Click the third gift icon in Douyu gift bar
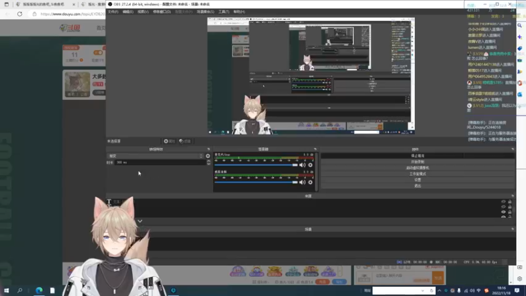This screenshot has width=526, height=296. (274, 271)
